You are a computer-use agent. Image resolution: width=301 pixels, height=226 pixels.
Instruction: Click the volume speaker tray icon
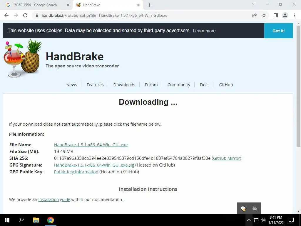point(263,220)
